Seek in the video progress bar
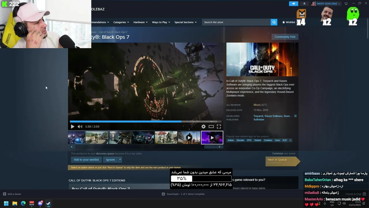369x208 pixels. pyautogui.click(x=146, y=122)
